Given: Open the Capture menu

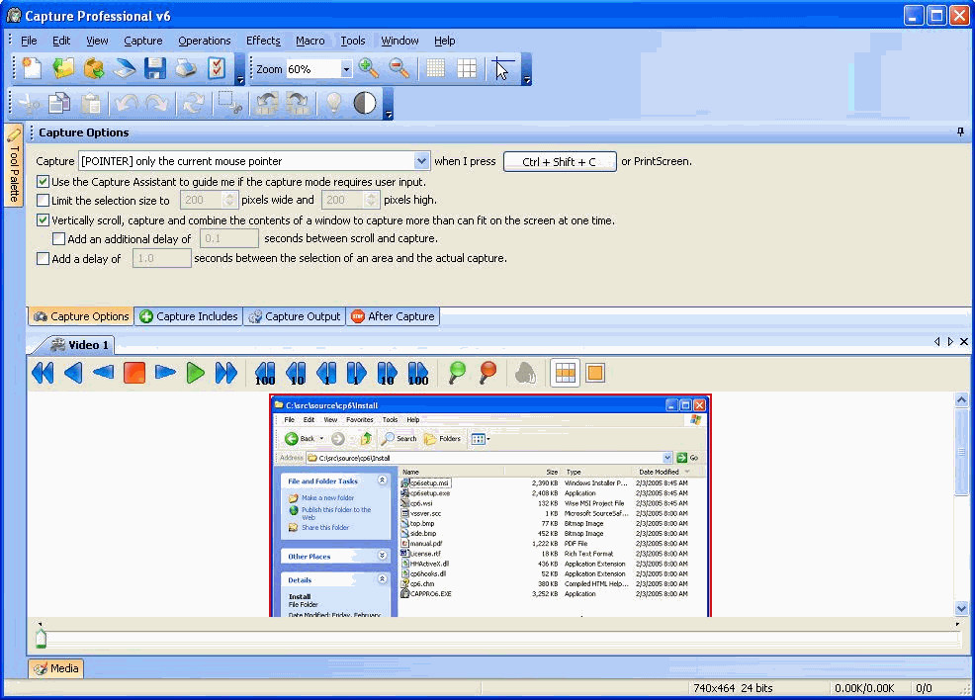Looking at the screenshot, I should click(143, 41).
